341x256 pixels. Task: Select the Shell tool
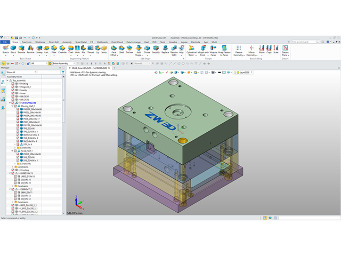pyautogui.click(x=121, y=50)
